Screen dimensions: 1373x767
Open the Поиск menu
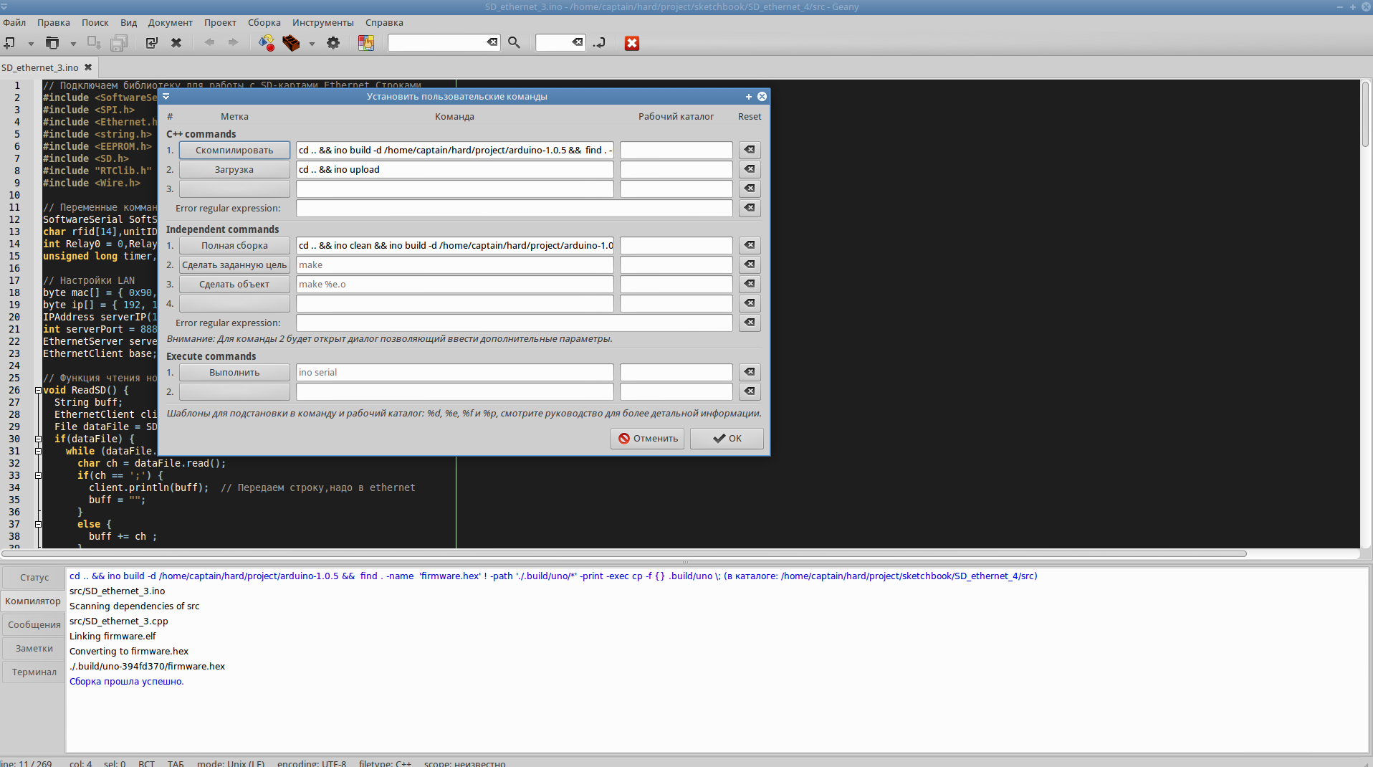point(95,22)
